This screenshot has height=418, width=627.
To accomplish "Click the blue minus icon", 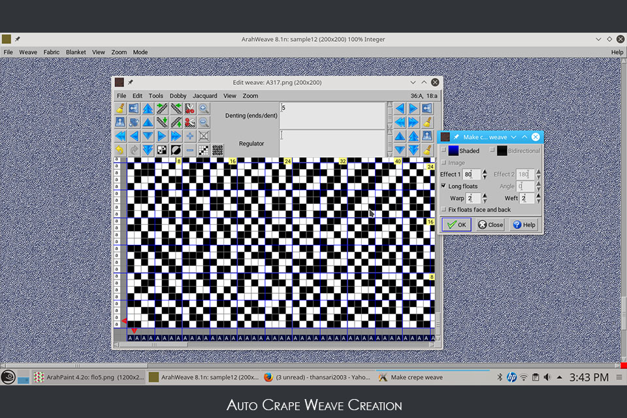I will pos(190,150).
